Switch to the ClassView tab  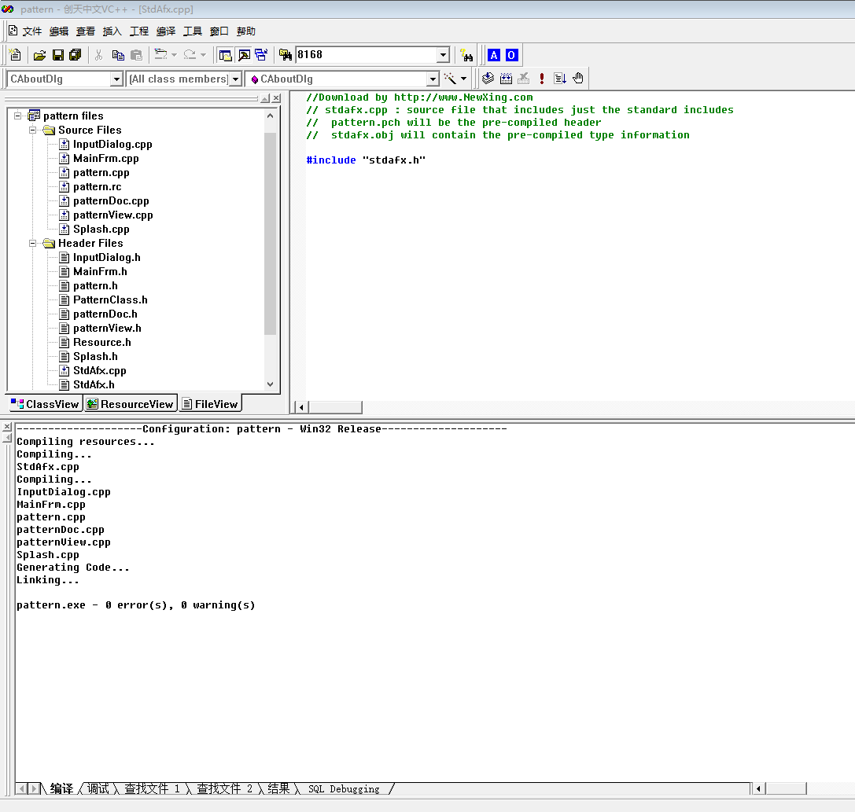click(x=45, y=404)
